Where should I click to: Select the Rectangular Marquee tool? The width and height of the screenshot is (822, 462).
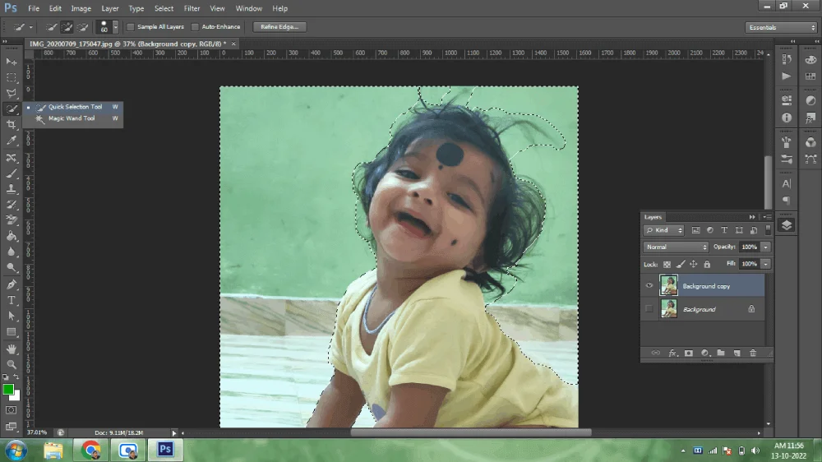coord(11,77)
